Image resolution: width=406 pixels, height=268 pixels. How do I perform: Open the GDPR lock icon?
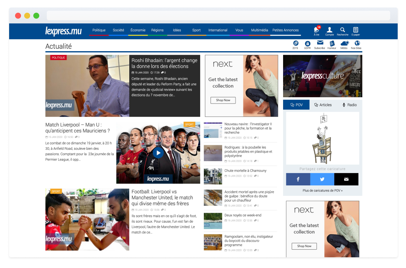tap(307, 44)
